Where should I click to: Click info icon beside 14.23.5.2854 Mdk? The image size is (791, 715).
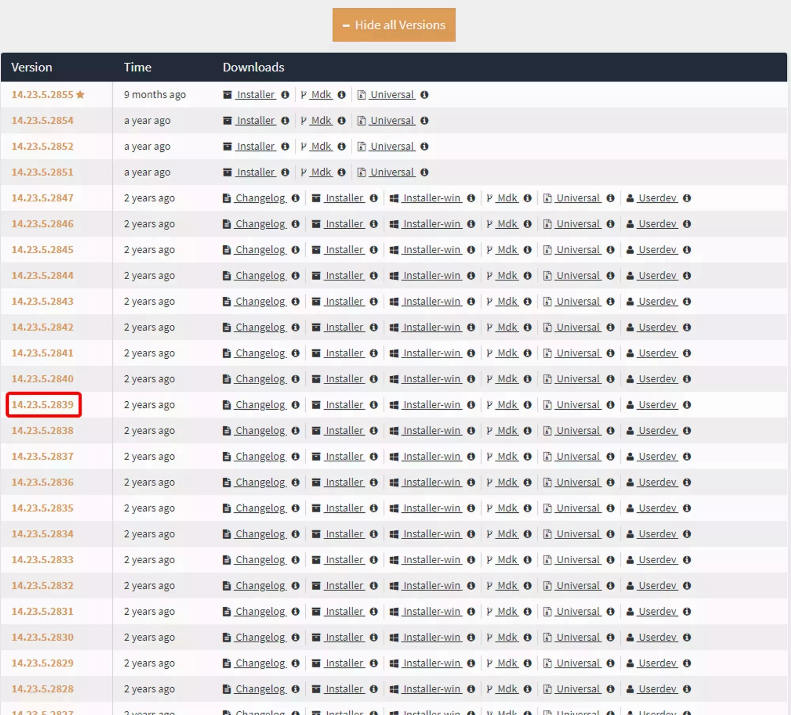pos(342,120)
